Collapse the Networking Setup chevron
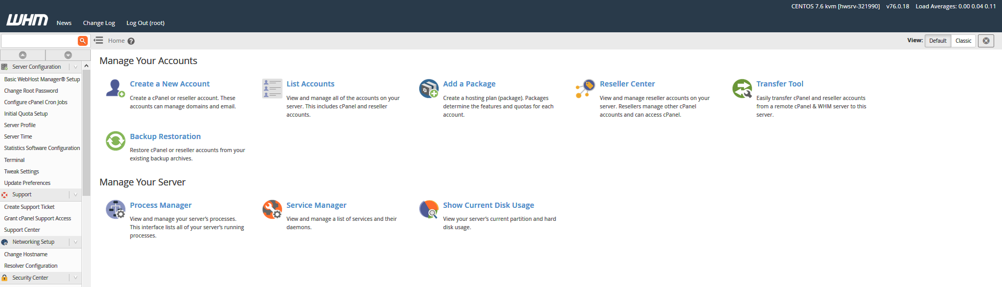Viewport: 1002px width, 287px height. pos(76,242)
